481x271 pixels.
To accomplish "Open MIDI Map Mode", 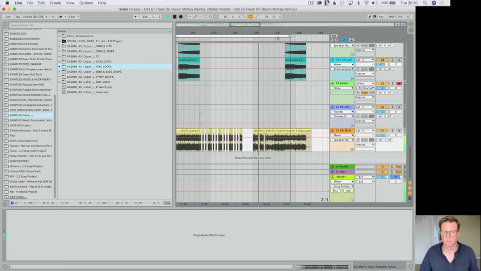I will 391,17.
